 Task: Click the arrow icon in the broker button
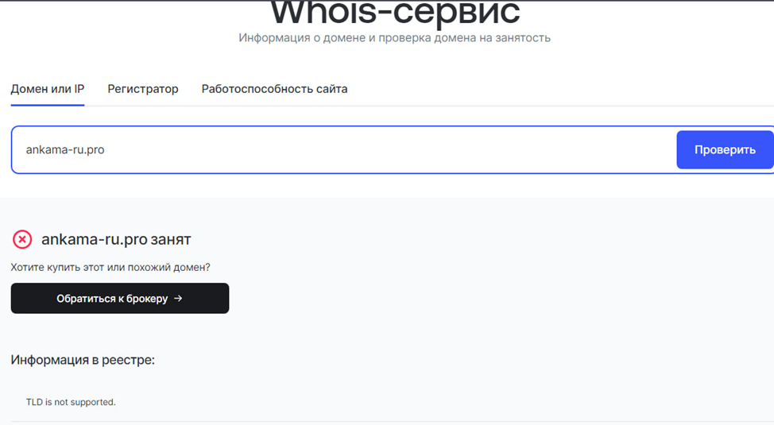[x=178, y=299]
